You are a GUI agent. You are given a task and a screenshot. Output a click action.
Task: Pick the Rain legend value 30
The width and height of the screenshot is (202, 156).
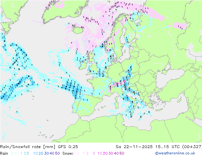[47, 153]
